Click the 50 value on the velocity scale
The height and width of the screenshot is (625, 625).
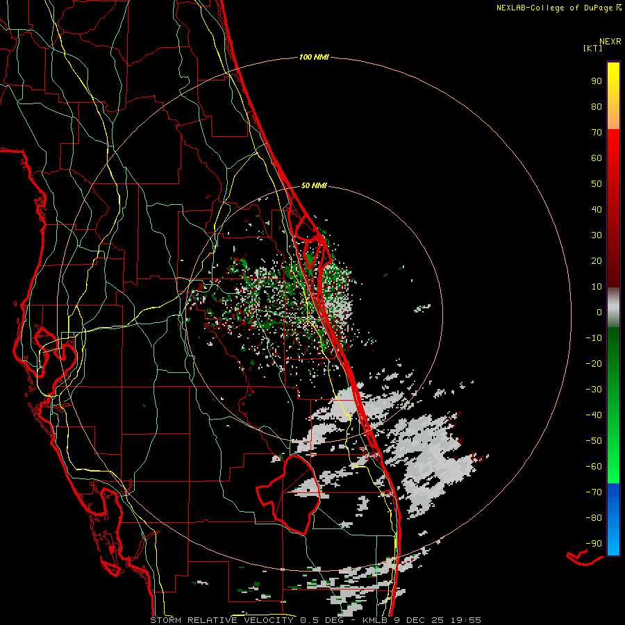point(597,184)
